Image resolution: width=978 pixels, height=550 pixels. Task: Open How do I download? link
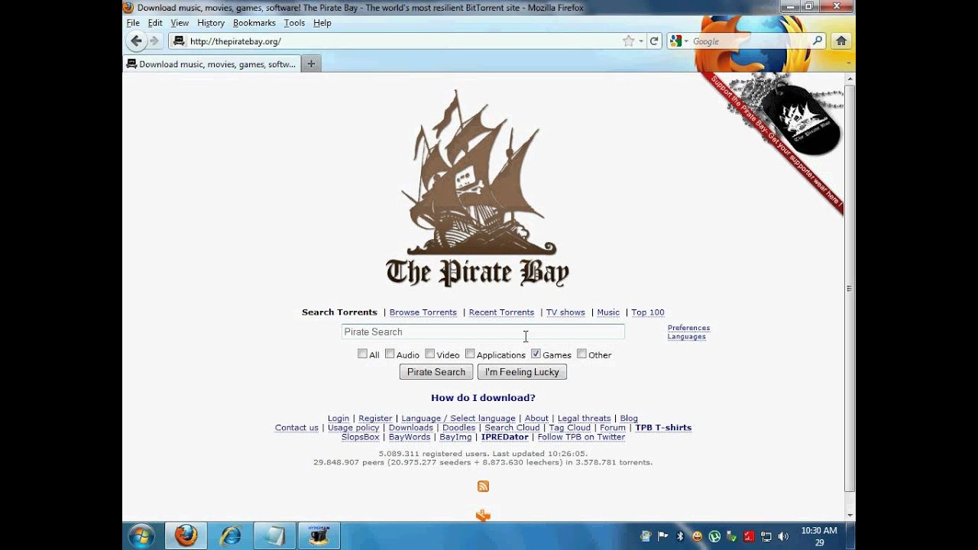point(483,398)
